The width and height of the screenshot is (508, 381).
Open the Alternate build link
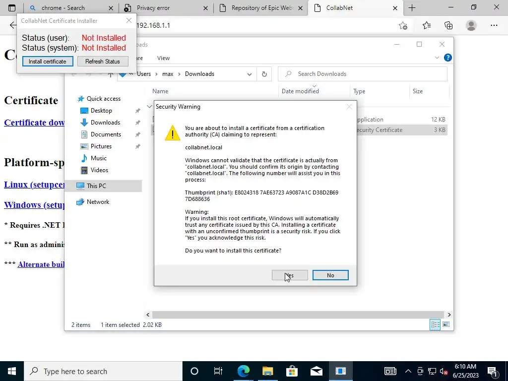click(x=41, y=264)
